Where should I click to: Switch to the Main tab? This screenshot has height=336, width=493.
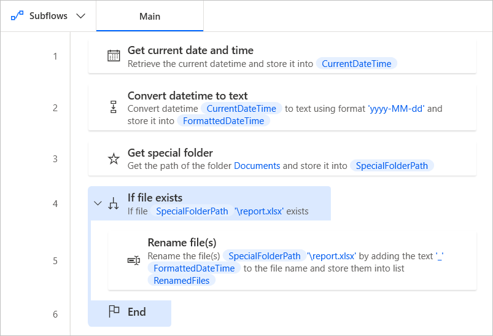150,16
